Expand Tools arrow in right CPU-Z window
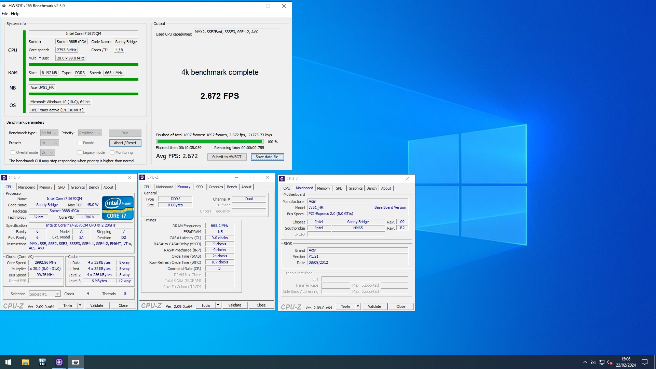Viewport: 656px width, 369px height. point(358,306)
